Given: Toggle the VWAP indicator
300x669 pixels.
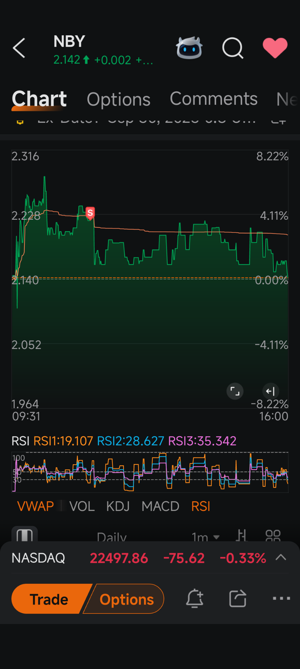Looking at the screenshot, I should (35, 506).
